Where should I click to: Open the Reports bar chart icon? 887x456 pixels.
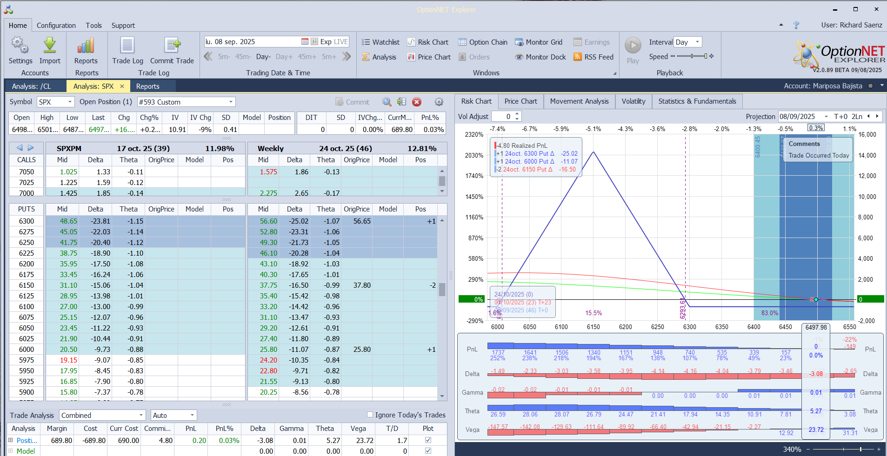coord(86,46)
